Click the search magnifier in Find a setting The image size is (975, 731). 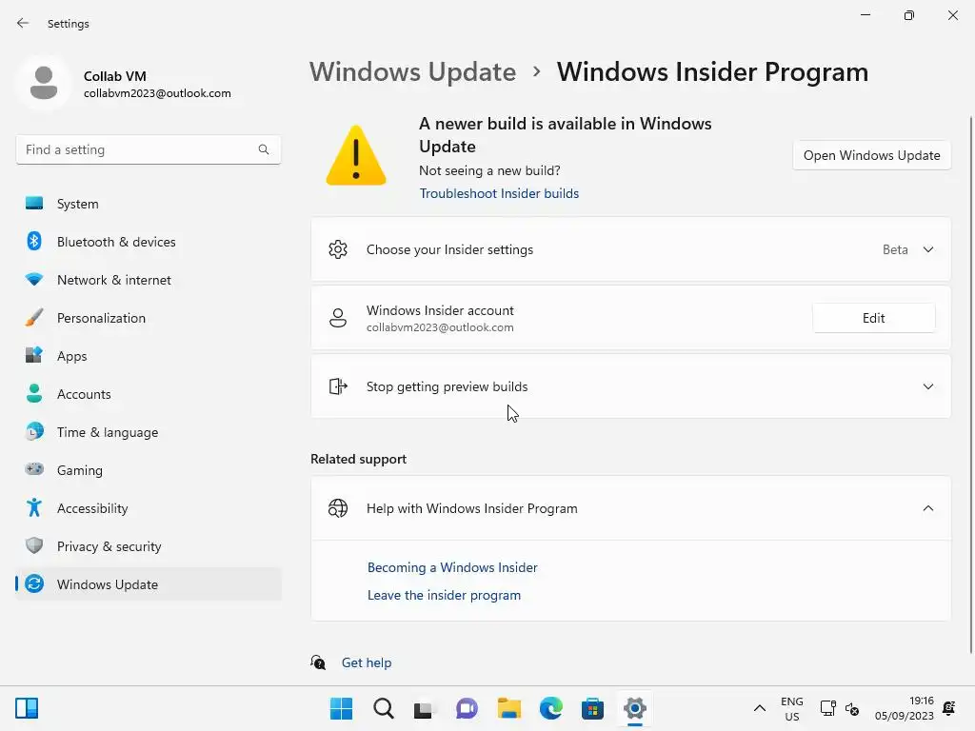pos(264,149)
